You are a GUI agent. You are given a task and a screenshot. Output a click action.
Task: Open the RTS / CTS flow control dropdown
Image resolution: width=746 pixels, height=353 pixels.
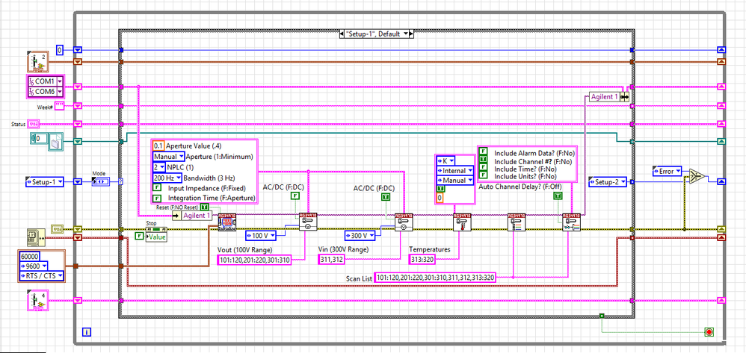tap(41, 275)
